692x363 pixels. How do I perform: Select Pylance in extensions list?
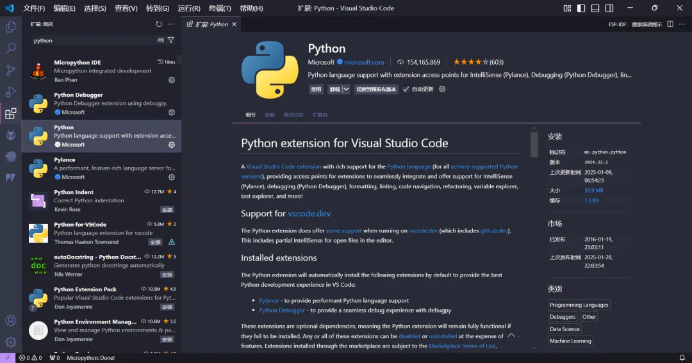(x=101, y=168)
